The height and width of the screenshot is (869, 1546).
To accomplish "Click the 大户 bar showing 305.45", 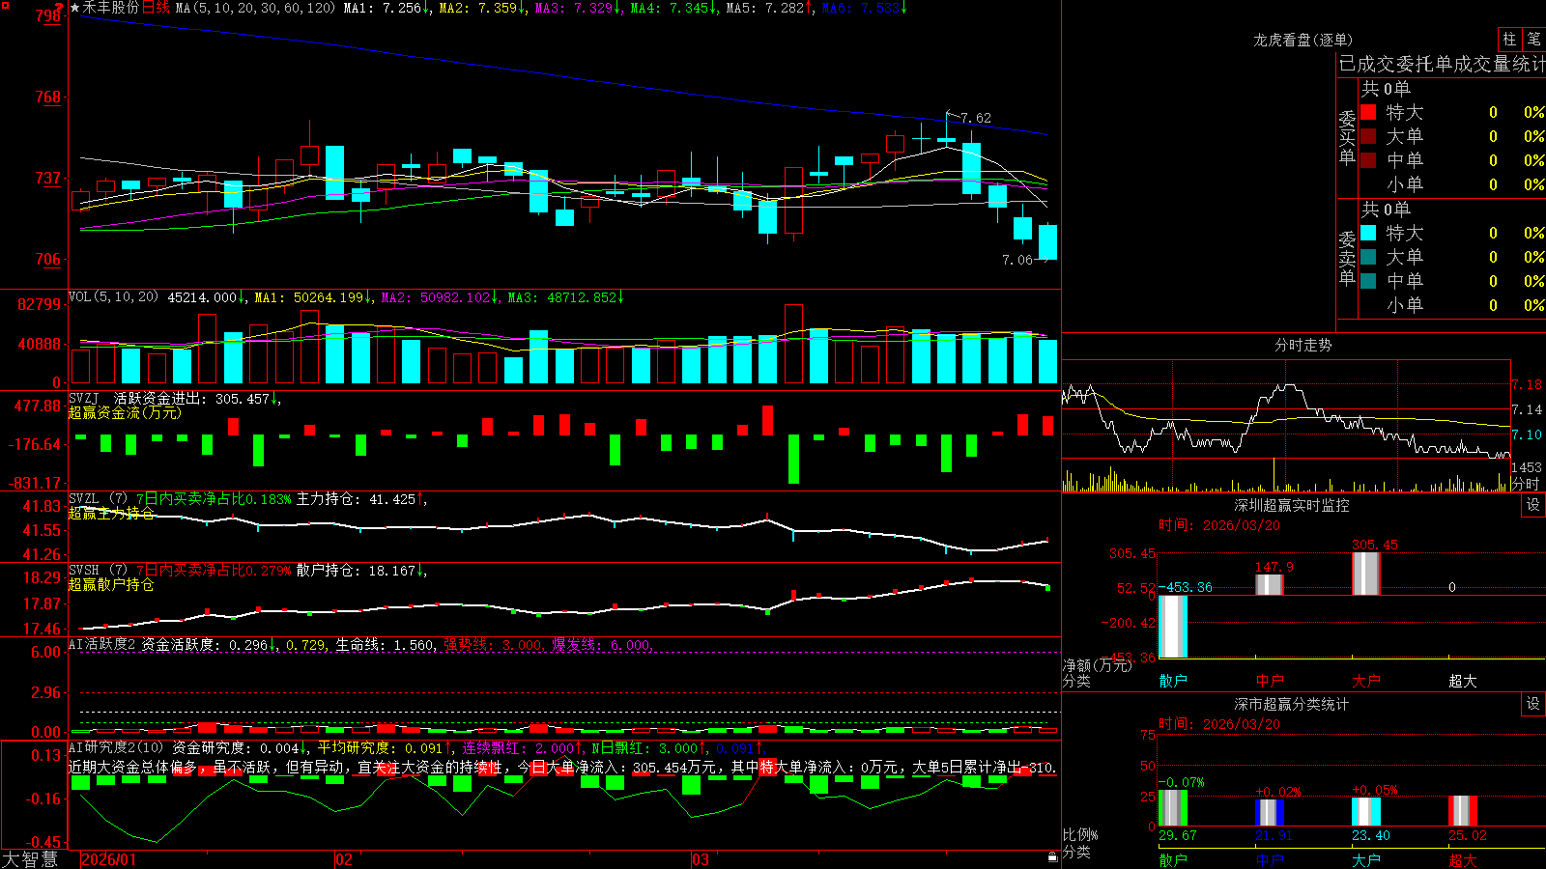I will pyautogui.click(x=1366, y=574).
